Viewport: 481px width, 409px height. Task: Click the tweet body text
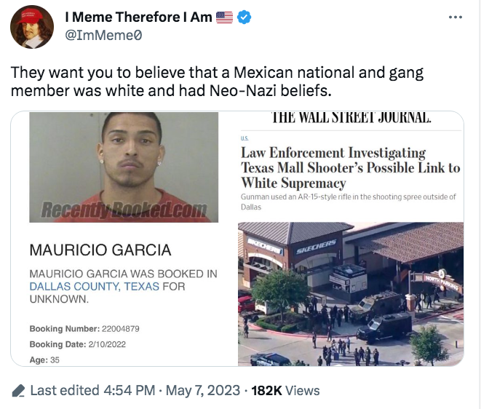[x=217, y=82]
